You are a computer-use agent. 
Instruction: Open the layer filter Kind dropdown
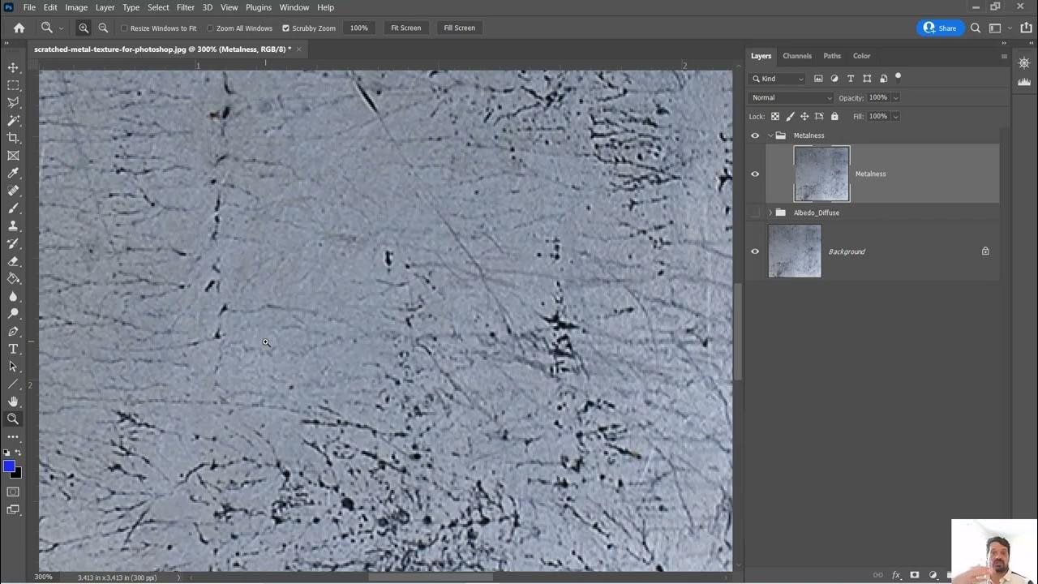click(x=778, y=79)
